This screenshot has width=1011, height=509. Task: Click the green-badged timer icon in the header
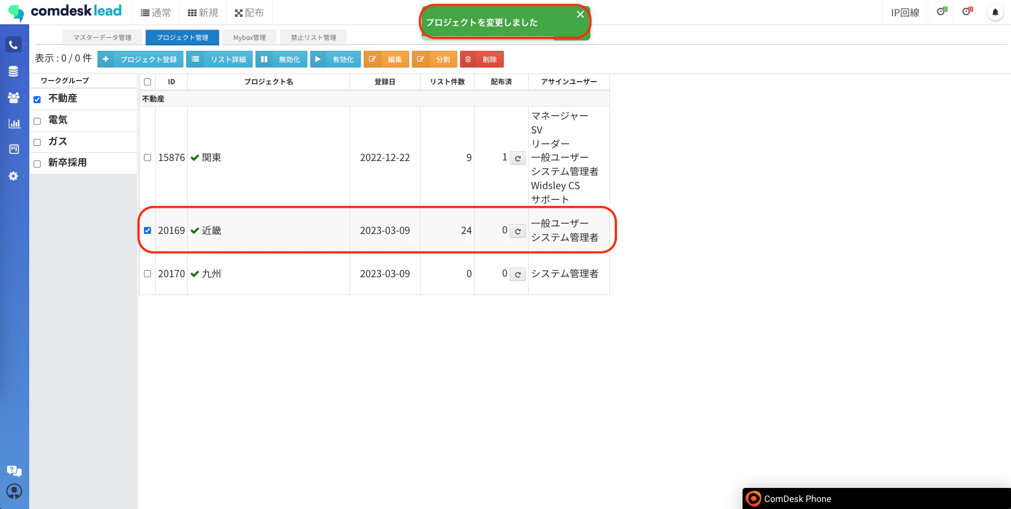point(942,11)
